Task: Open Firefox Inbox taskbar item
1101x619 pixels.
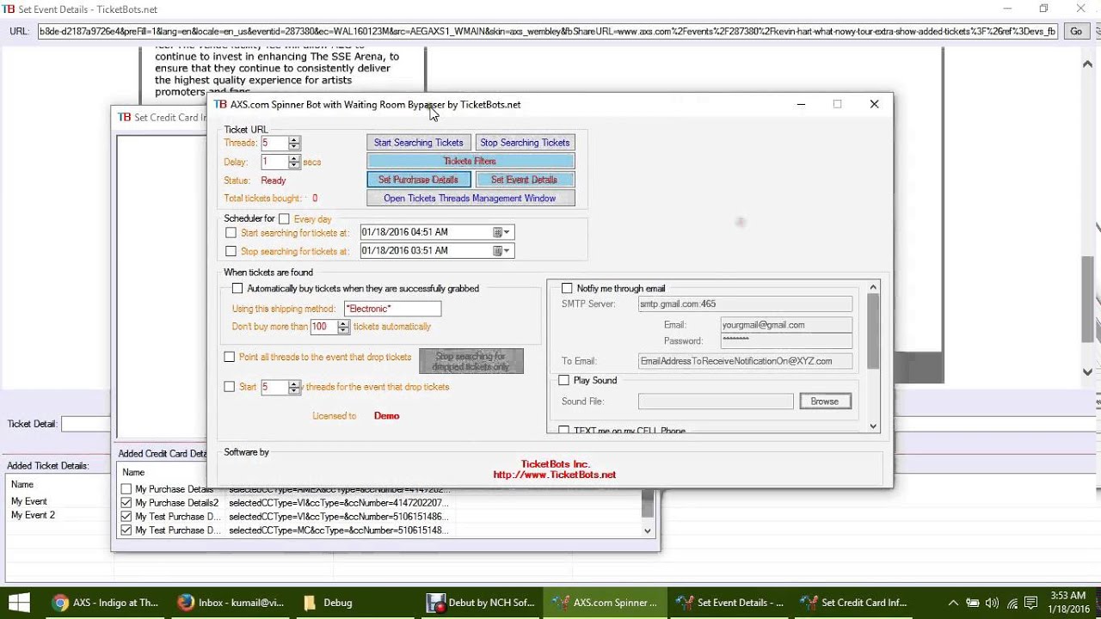Action: point(231,603)
